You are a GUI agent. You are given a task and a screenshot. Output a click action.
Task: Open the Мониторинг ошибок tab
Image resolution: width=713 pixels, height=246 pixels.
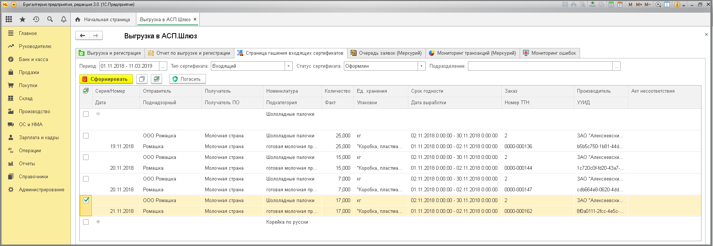(549, 53)
